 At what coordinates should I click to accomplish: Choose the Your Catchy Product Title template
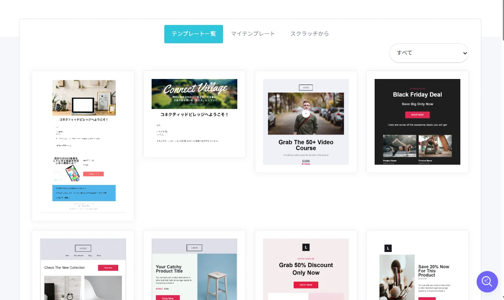(x=194, y=265)
